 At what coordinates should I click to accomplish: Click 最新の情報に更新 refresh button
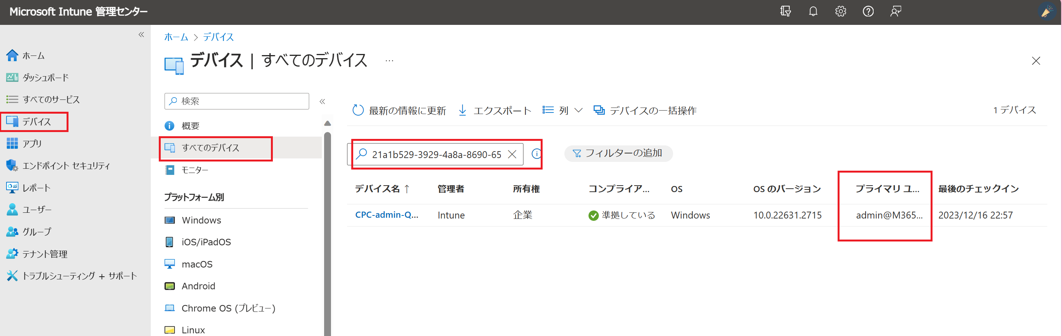pyautogui.click(x=399, y=110)
